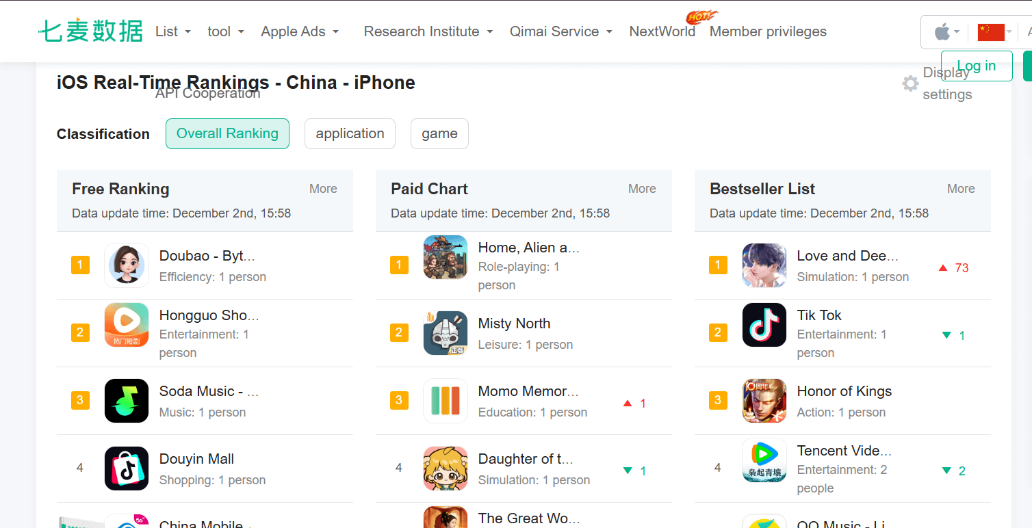Switch classification to application
1032x528 pixels.
[350, 133]
